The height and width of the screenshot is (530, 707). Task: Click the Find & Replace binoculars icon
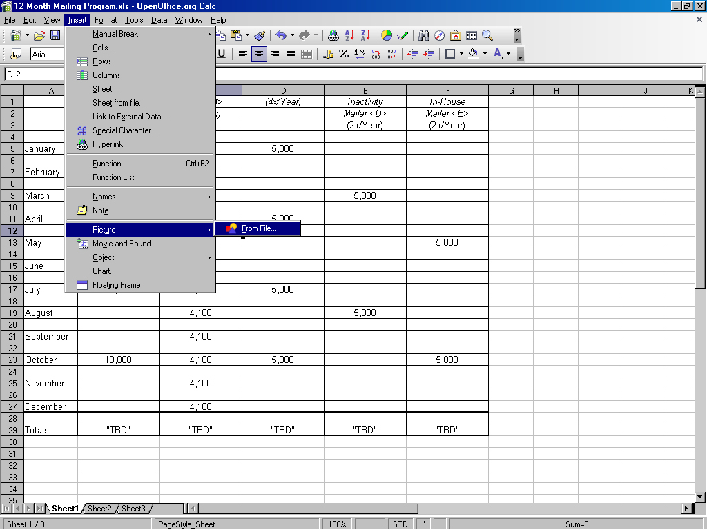point(424,35)
